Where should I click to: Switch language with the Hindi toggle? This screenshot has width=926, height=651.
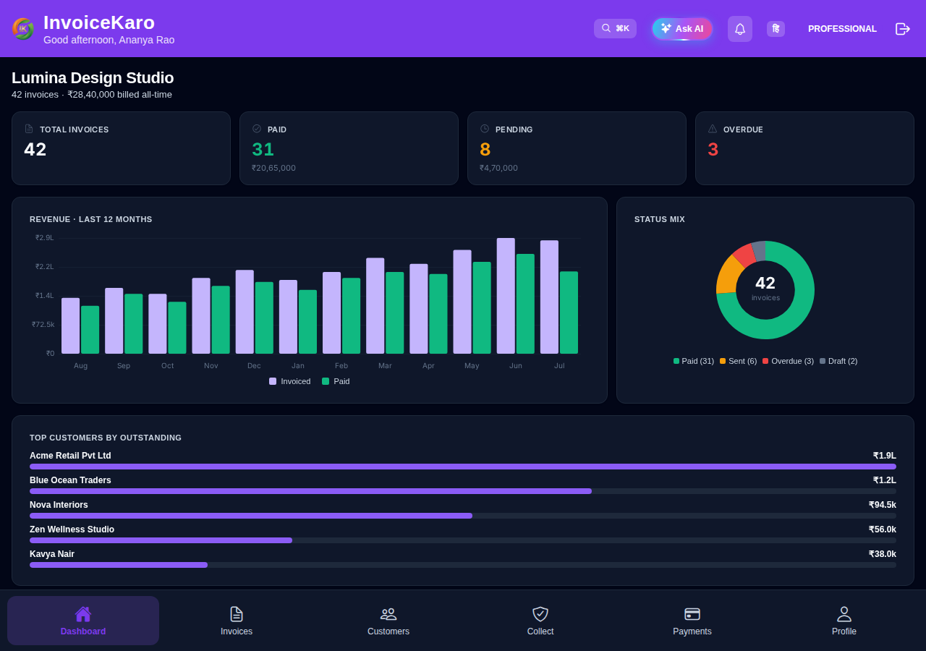[x=776, y=29]
